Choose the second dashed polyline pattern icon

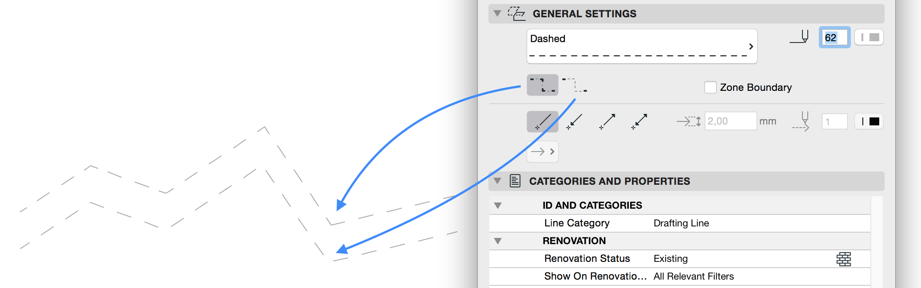[x=575, y=85]
